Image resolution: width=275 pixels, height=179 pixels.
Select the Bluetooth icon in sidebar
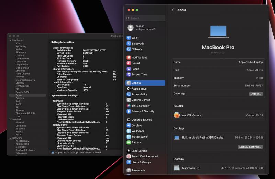(129, 44)
